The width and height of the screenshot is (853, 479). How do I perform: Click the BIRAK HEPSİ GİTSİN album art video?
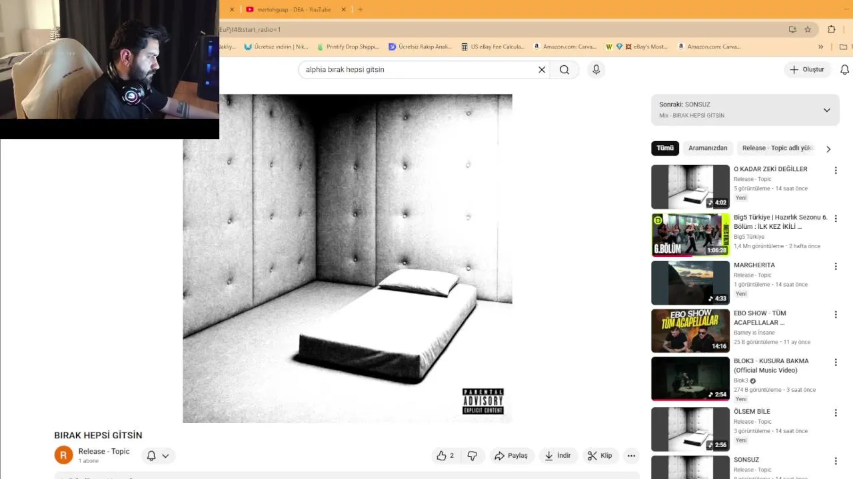(x=347, y=258)
